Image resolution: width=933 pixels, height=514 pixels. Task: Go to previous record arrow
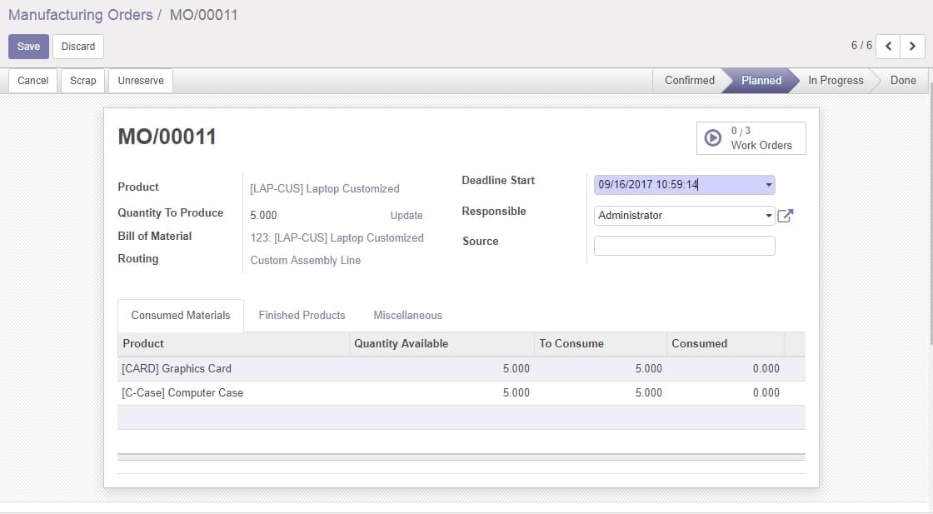888,47
